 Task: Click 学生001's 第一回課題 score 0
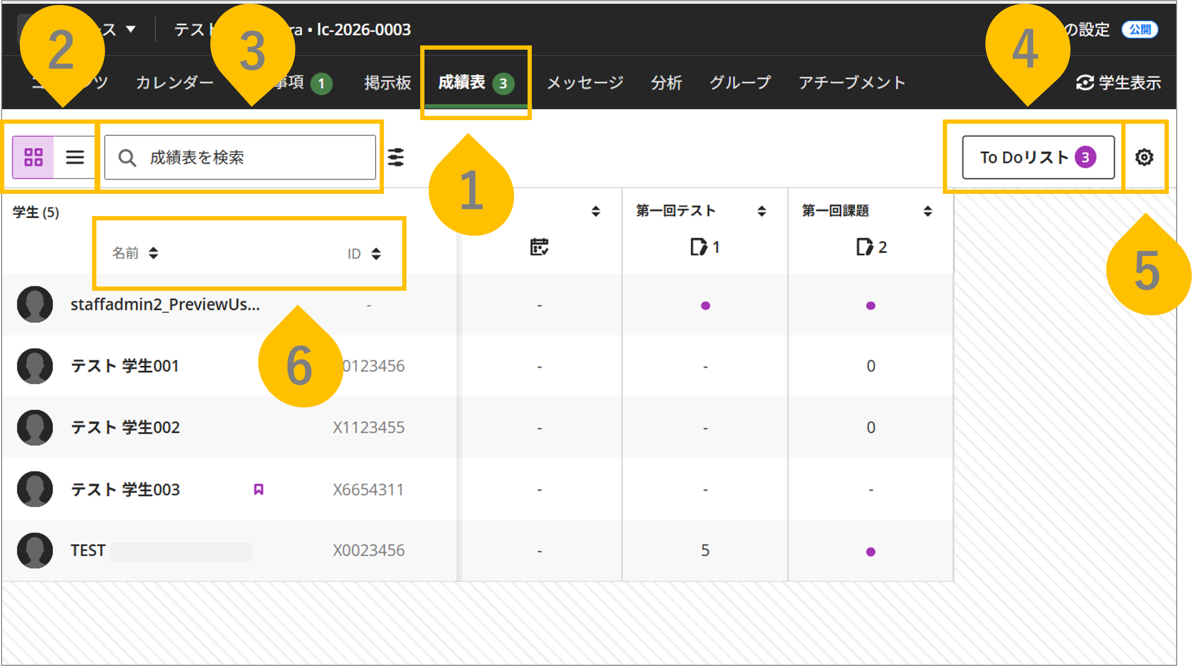[x=870, y=366]
